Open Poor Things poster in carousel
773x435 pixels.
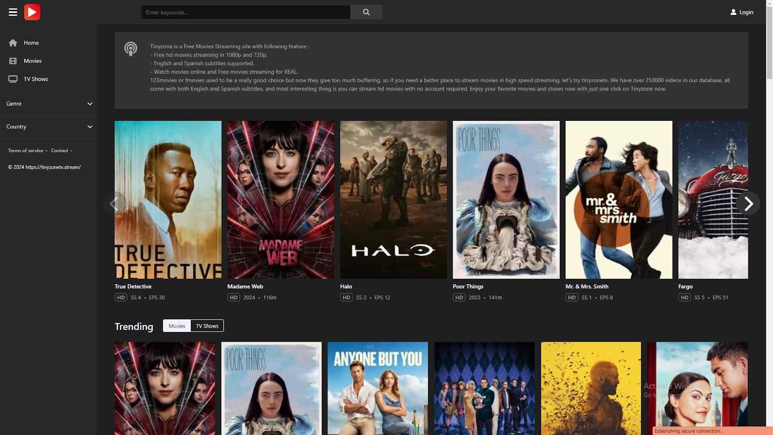[x=506, y=200]
